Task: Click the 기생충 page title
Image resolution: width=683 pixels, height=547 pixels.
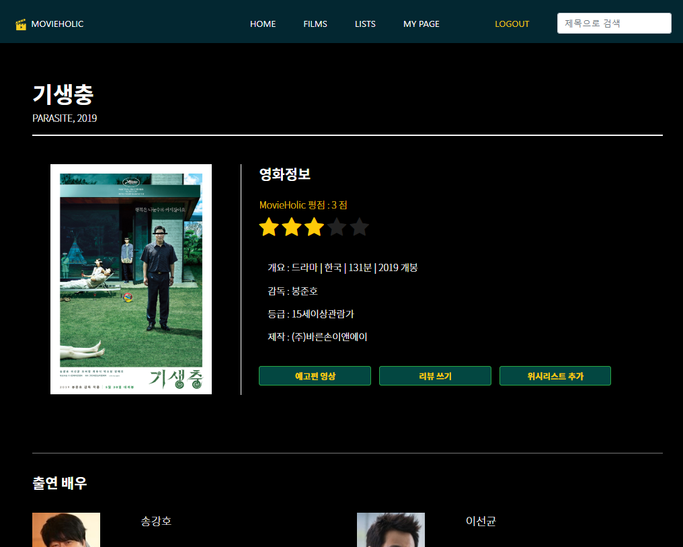Action: tap(63, 94)
